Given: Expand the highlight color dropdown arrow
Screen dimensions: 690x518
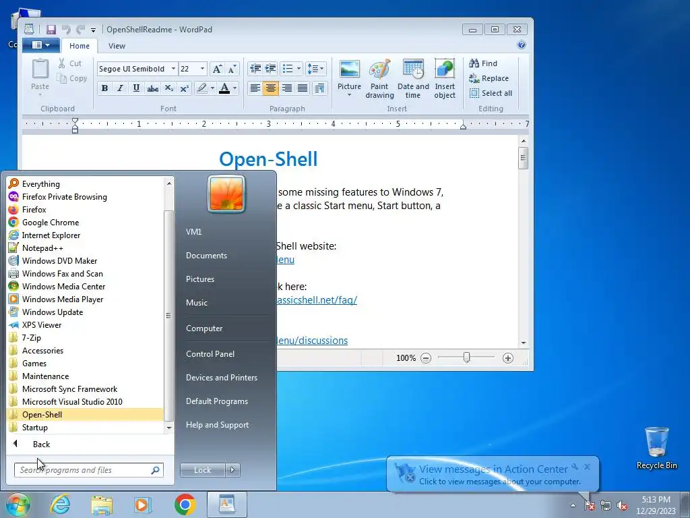Looking at the screenshot, I should [212, 88].
